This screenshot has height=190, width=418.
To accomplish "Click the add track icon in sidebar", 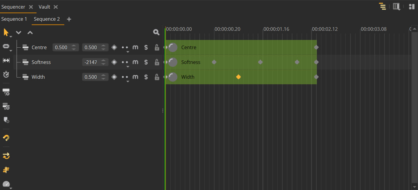I will click(6, 92).
